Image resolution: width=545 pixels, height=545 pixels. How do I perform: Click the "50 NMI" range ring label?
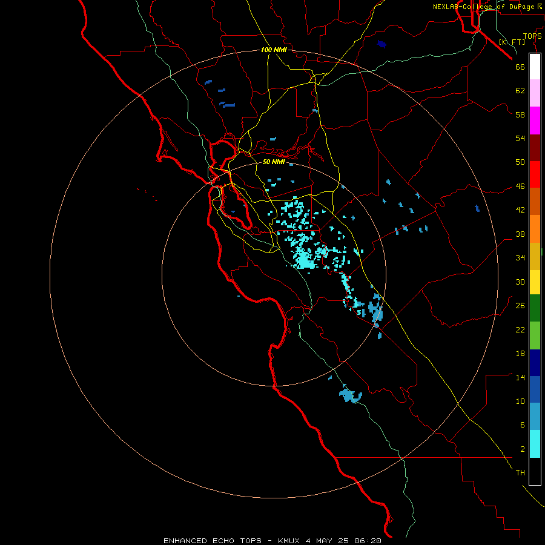click(x=274, y=162)
